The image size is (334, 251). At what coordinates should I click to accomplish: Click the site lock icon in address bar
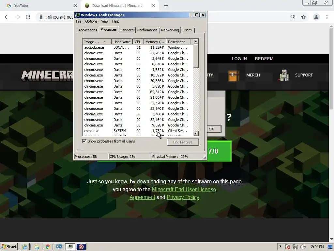[x=41, y=17]
